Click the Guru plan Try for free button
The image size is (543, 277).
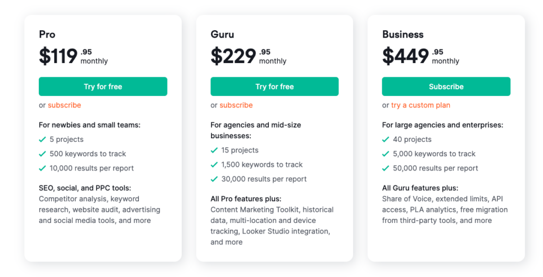click(275, 86)
